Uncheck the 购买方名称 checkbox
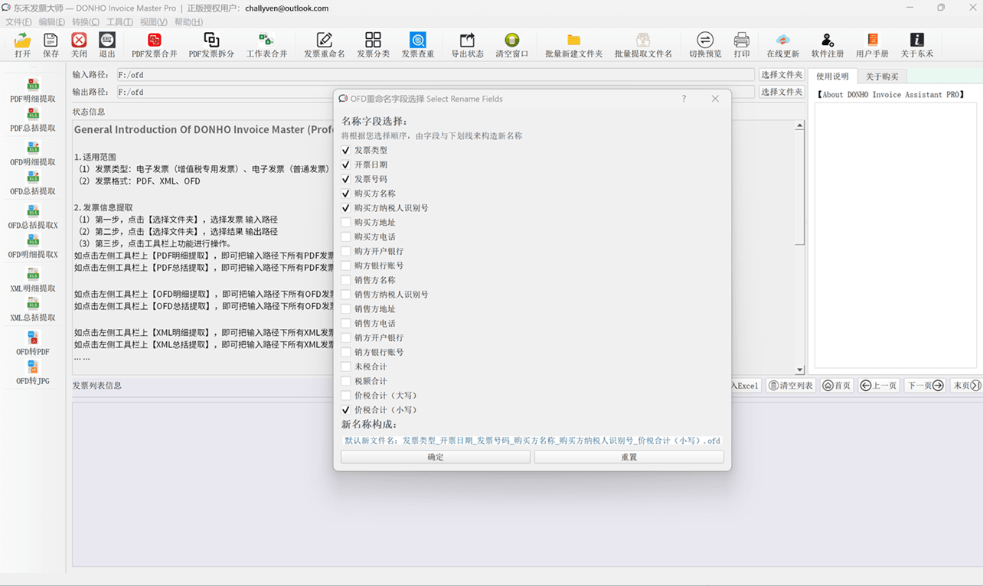 pos(346,194)
